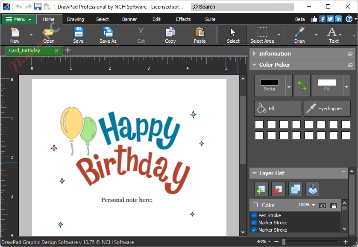This screenshot has width=358, height=247.
Task: Click the thumbs-up like icon
Action: click(314, 19)
